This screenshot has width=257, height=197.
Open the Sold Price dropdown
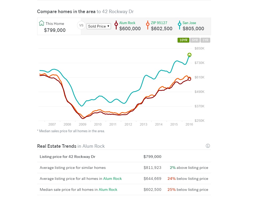pyautogui.click(x=99, y=26)
